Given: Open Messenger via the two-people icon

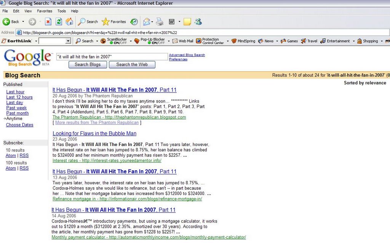Looking at the screenshot, I should point(198,22).
